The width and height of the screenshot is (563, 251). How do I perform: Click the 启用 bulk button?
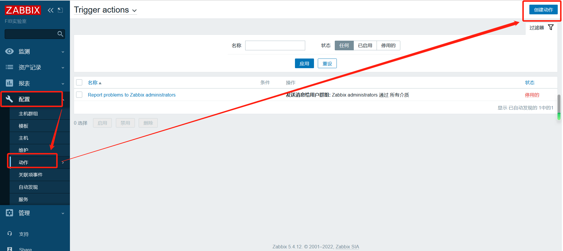tap(102, 123)
